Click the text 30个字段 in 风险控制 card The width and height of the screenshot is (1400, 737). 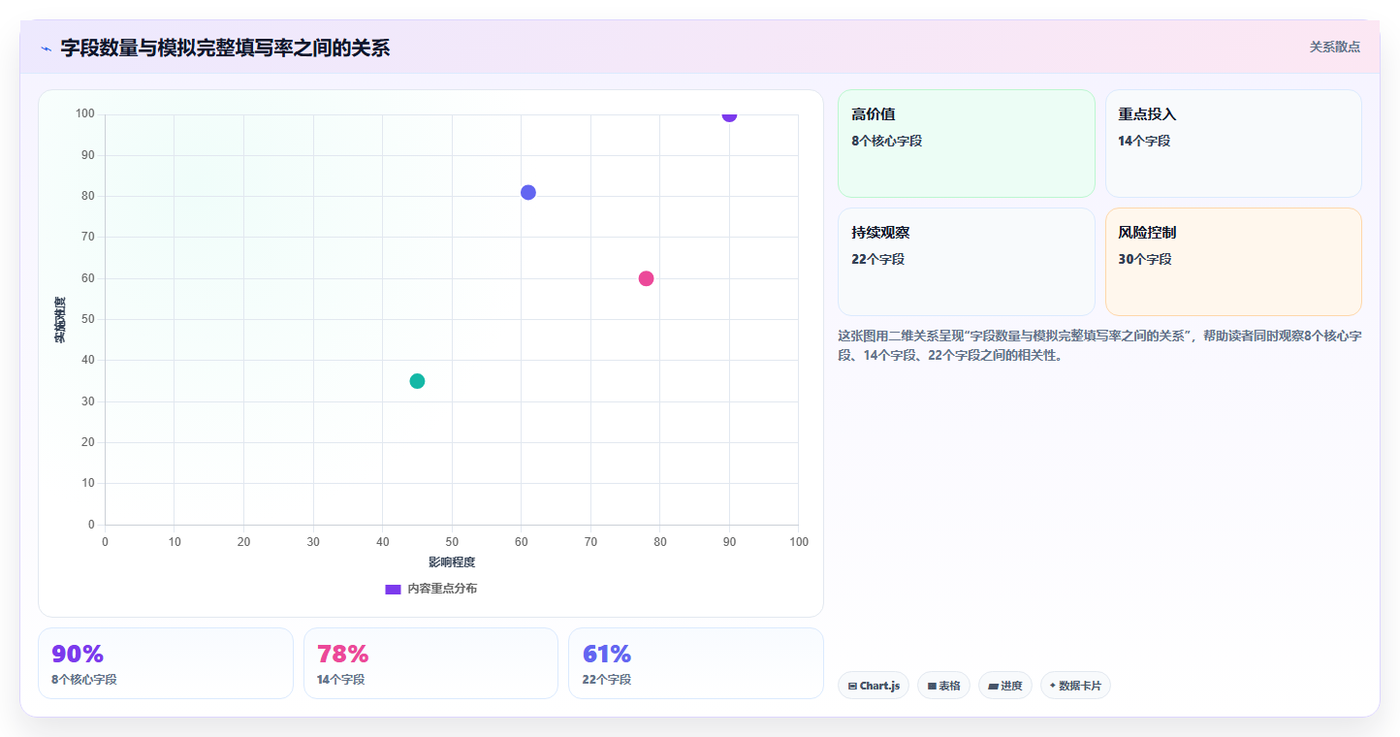click(1145, 259)
